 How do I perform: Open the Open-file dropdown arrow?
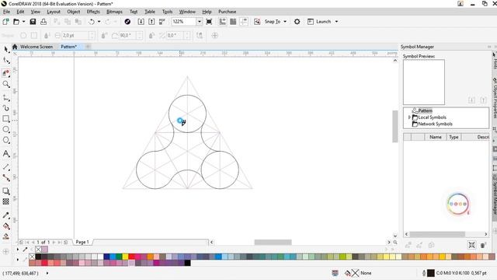pyautogui.click(x=24, y=22)
